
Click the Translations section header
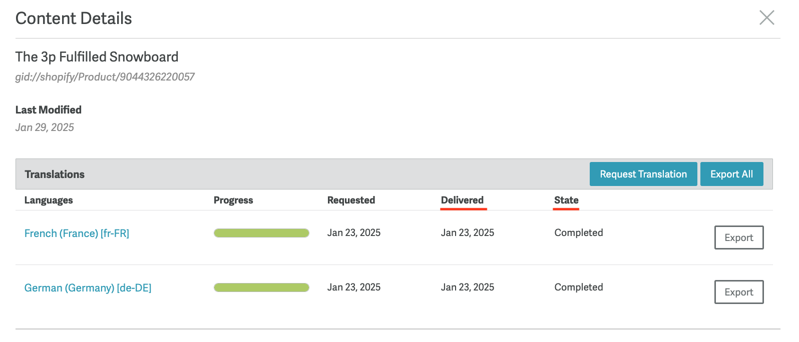click(x=55, y=174)
